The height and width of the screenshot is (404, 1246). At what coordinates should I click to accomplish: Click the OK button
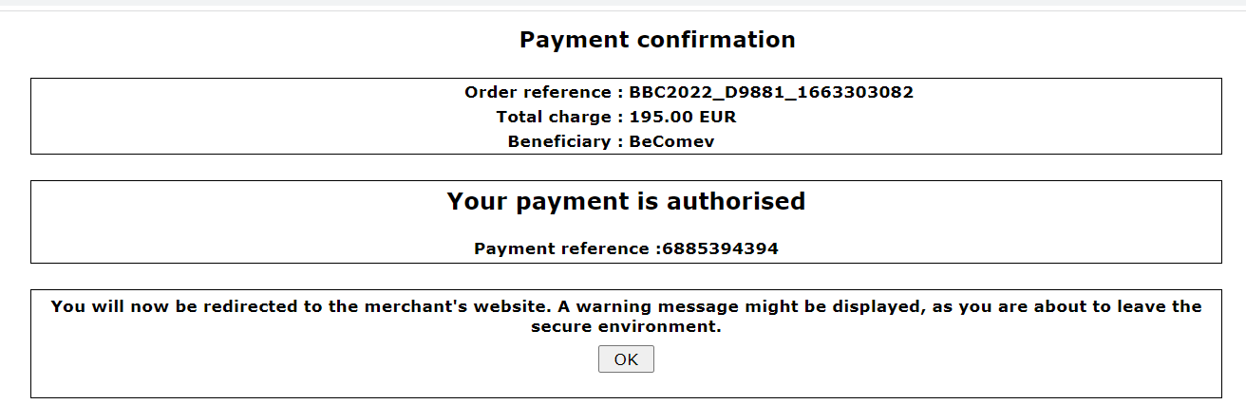tap(626, 359)
